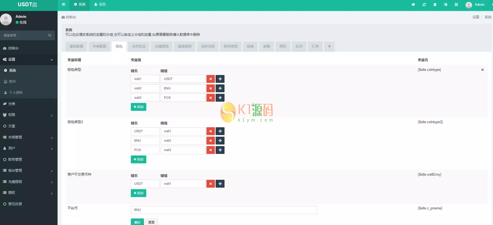Click the plus tab to add group
The height and width of the screenshot is (225, 493).
click(329, 46)
